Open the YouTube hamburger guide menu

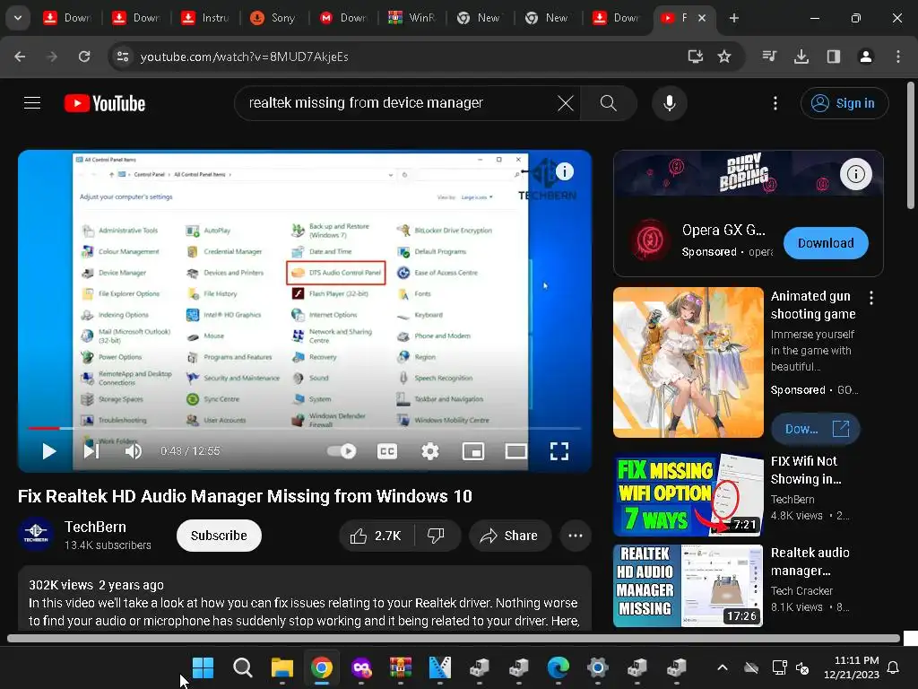coord(32,103)
